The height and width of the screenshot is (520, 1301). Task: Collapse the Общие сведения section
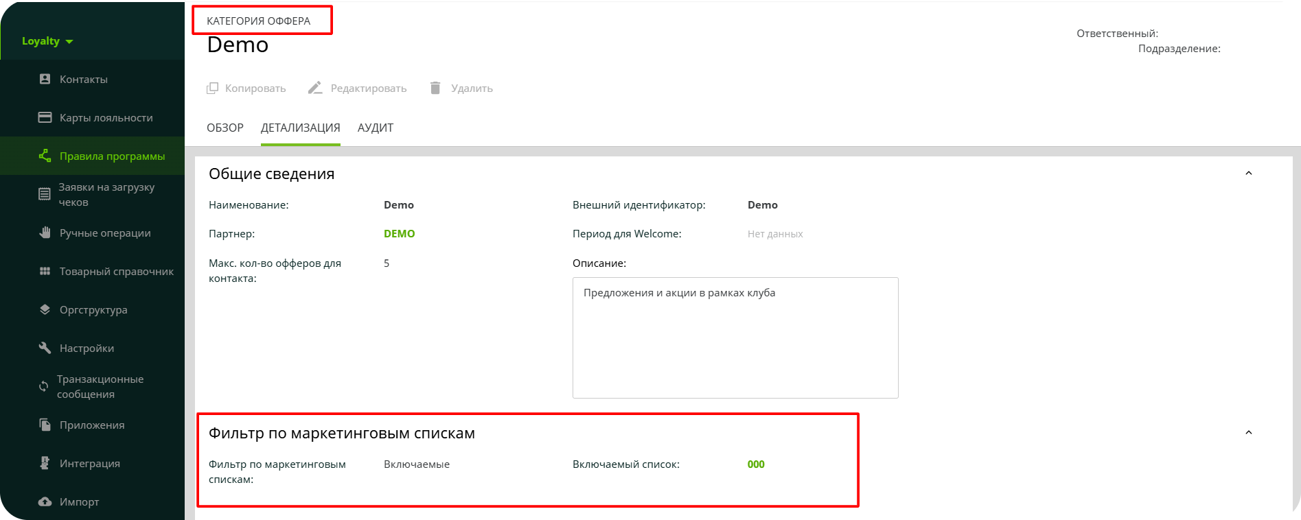[x=1249, y=174]
